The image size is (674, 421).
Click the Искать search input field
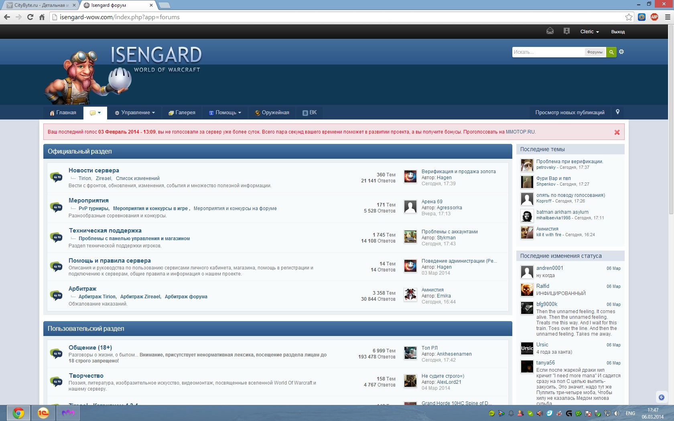click(x=548, y=52)
